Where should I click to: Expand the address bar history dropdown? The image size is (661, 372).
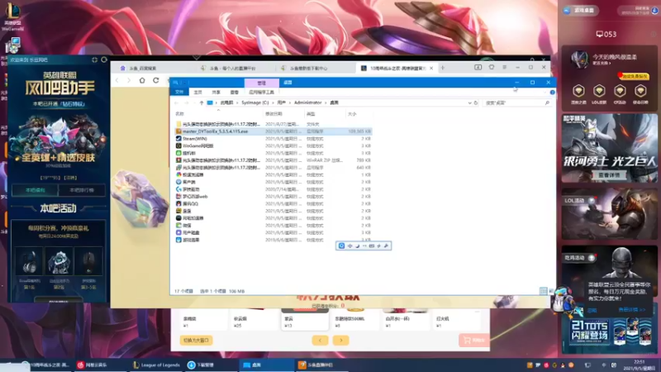click(x=469, y=103)
